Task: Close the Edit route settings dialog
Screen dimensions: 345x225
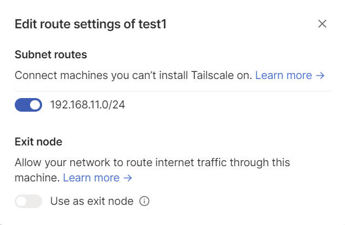Action: (x=322, y=23)
